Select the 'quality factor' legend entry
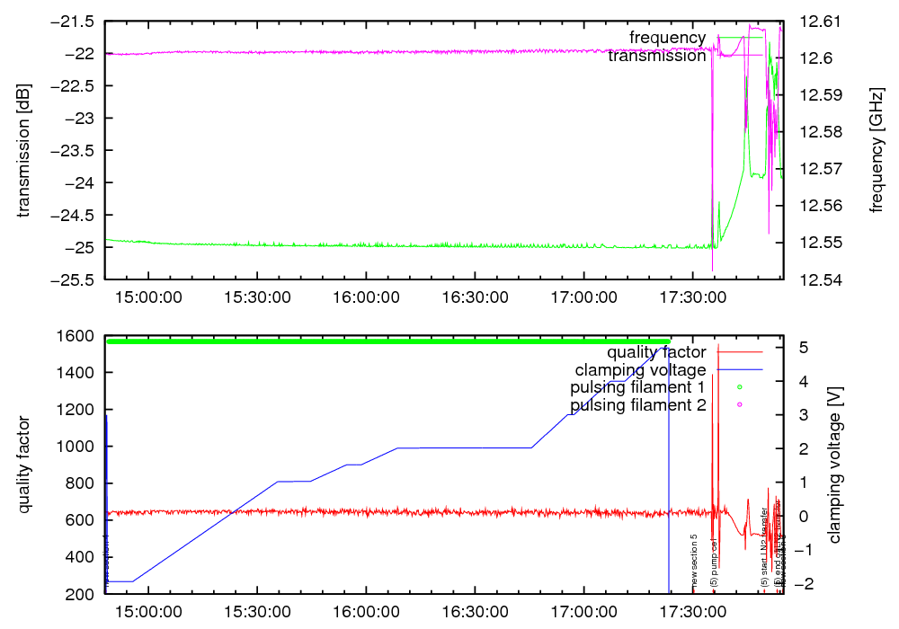The image size is (899, 629). coord(655,352)
